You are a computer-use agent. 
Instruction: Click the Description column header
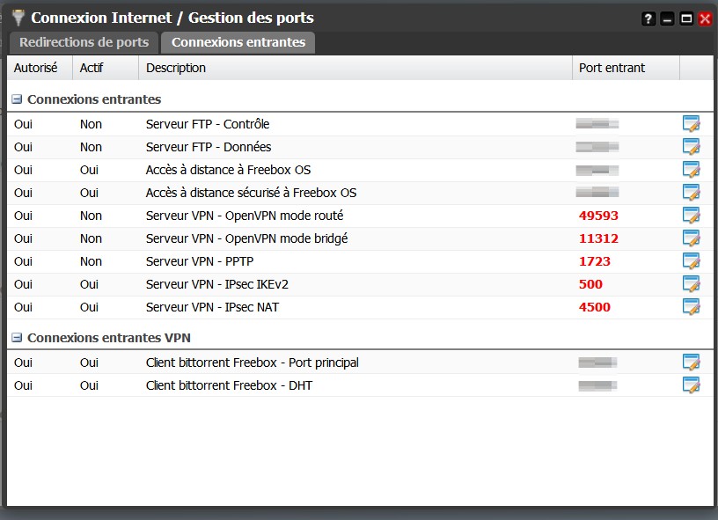[176, 68]
